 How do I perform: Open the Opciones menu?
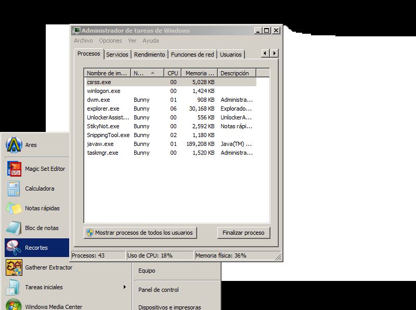coord(110,41)
